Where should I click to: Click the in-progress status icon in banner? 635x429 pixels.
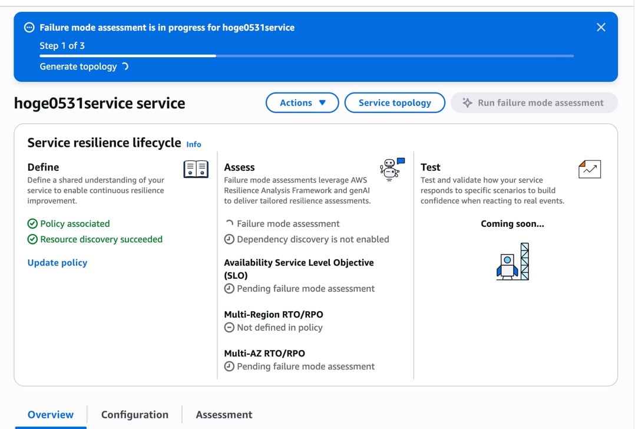point(29,28)
